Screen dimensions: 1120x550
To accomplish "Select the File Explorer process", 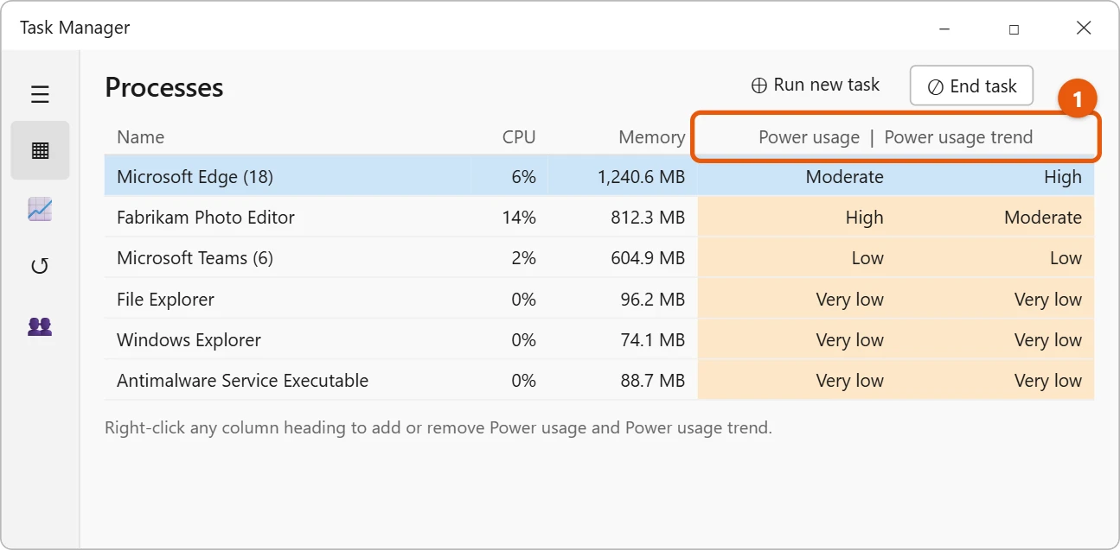I will [x=599, y=300].
